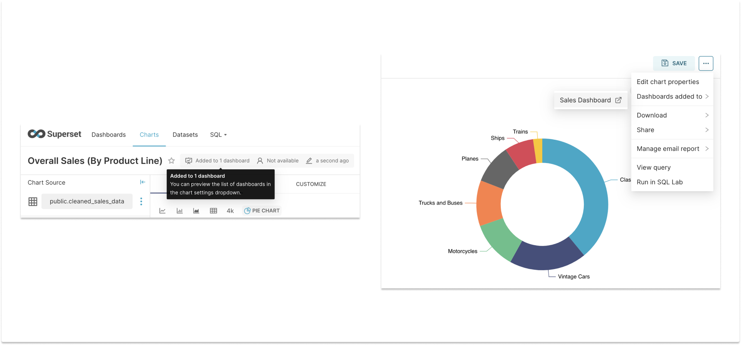Image resolution: width=741 pixels, height=345 pixels.
Task: Go to the Datasets tab
Action: coord(185,135)
